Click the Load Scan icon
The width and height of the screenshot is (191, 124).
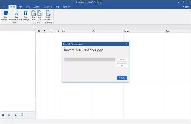(39, 14)
